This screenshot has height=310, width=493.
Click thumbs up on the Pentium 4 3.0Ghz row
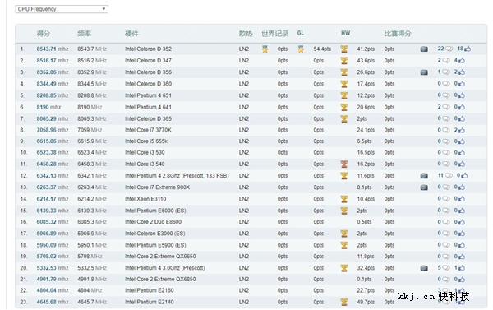click(x=462, y=268)
